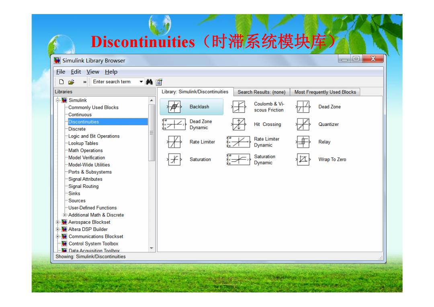434x307 pixels.
Task: Click the Control System Toolbox library icon
Action: click(x=64, y=244)
